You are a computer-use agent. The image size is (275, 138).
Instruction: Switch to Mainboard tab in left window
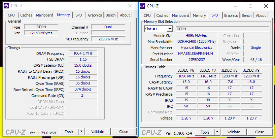tap(44, 15)
